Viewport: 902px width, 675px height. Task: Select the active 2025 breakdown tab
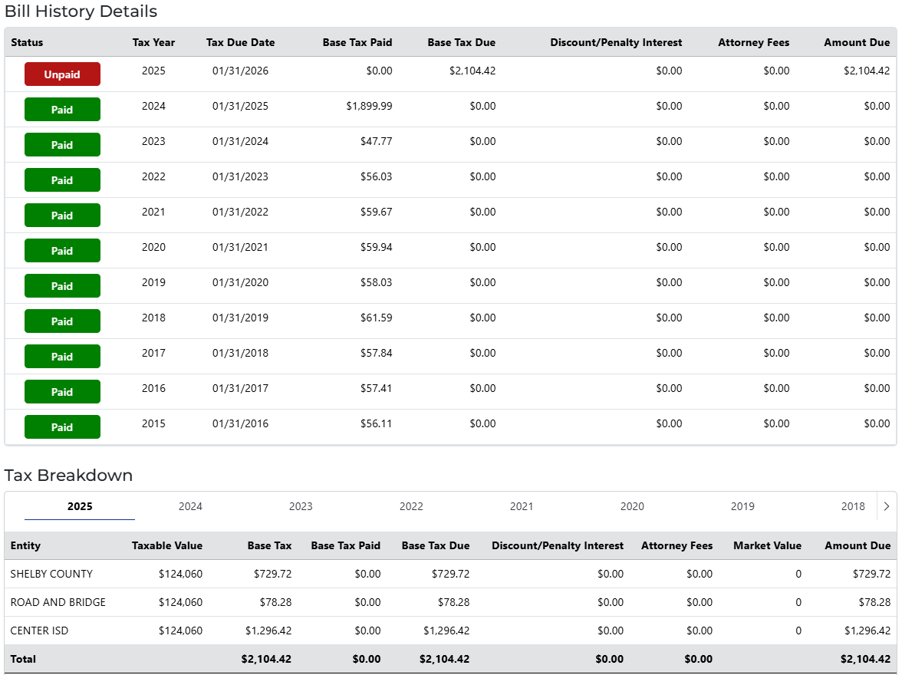pos(80,506)
